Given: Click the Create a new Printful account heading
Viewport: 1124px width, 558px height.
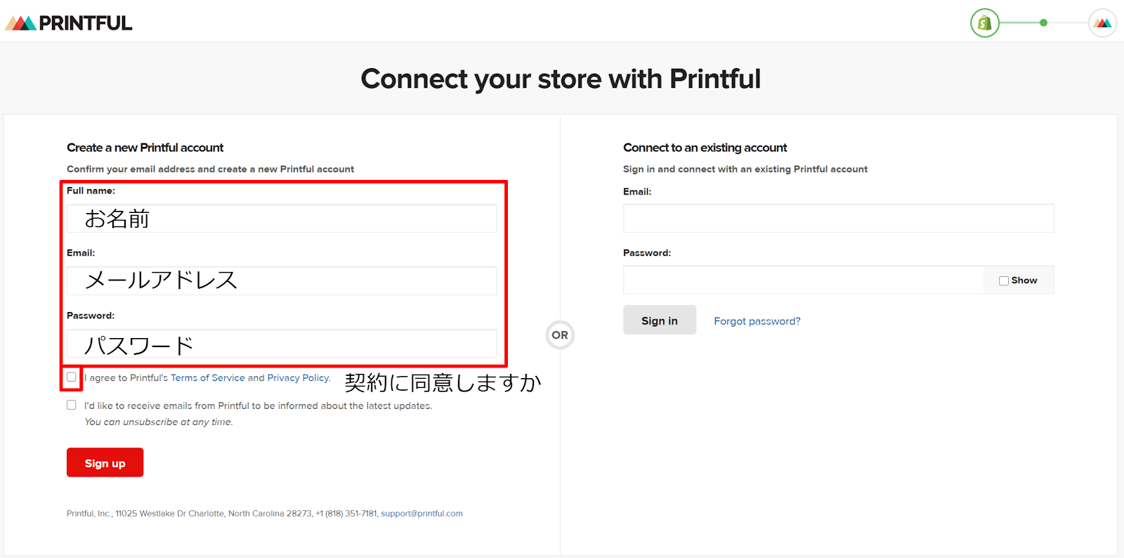Looking at the screenshot, I should point(145,148).
